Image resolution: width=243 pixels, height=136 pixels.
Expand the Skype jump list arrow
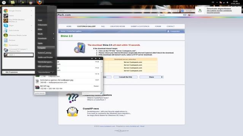[32, 25]
